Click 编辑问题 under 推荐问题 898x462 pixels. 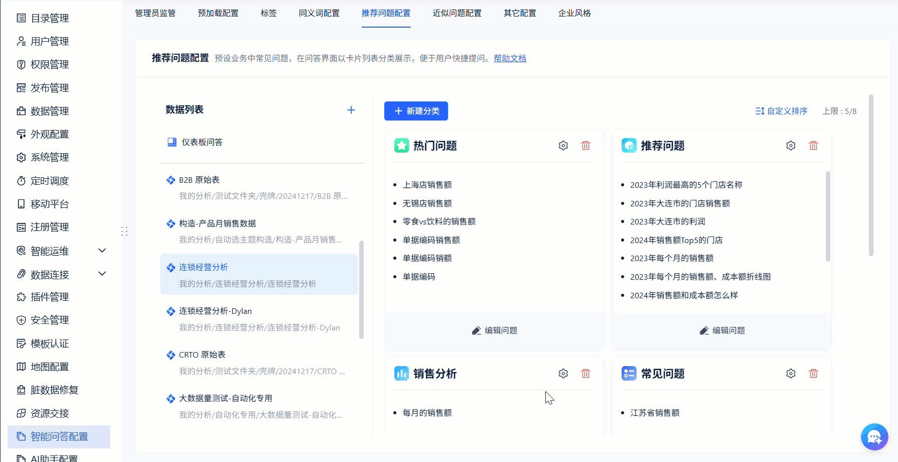pyautogui.click(x=722, y=330)
